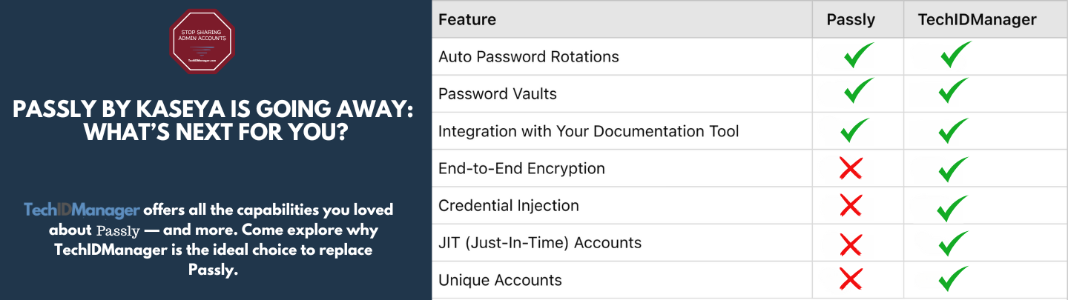This screenshot has width=1068, height=300.
Task: Click the Passly by Kaseya headline
Action: (x=213, y=121)
